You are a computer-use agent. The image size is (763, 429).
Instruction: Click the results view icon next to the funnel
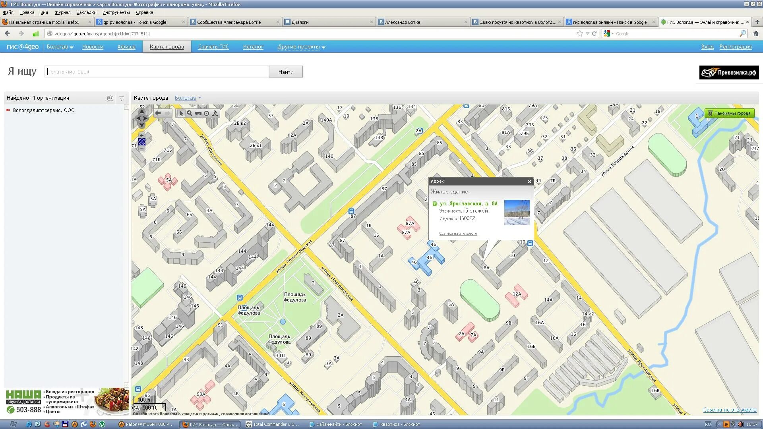pos(110,98)
